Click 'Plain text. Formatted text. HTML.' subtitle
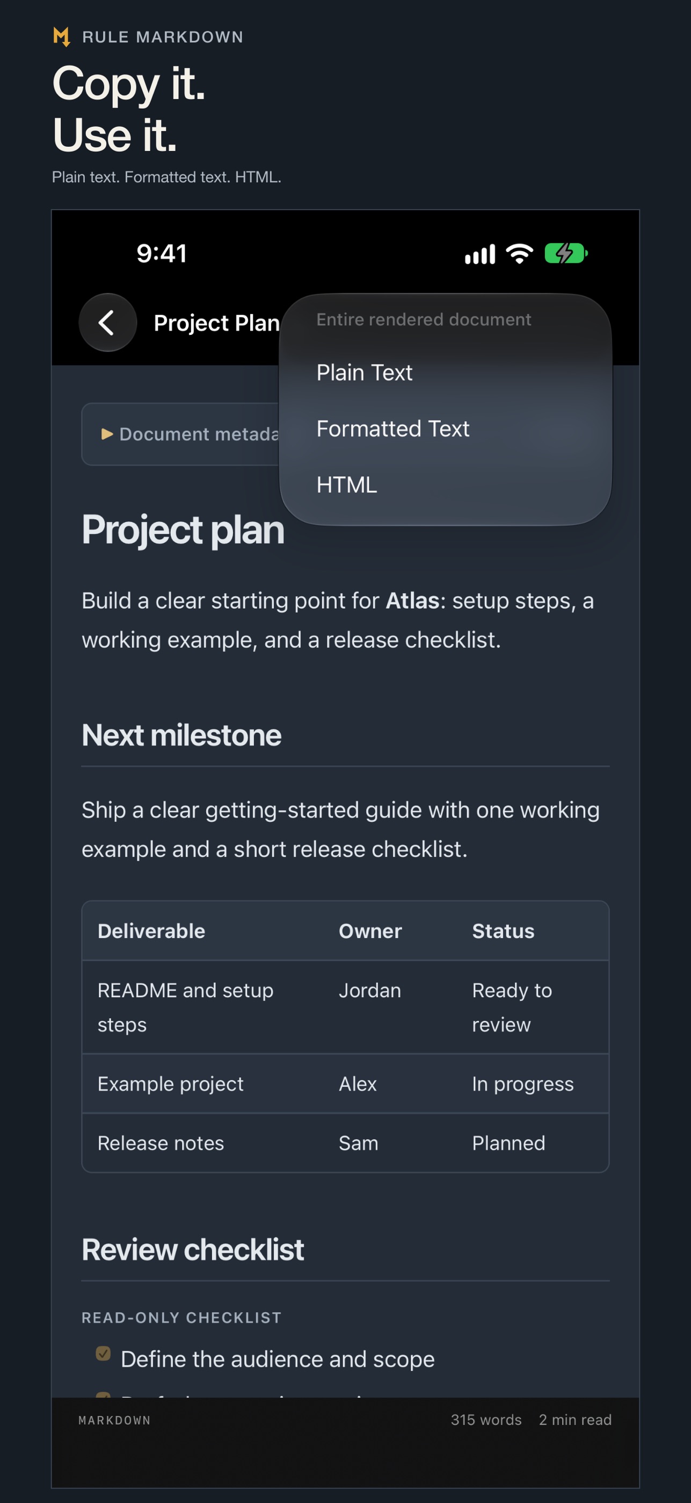The width and height of the screenshot is (691, 1503). [166, 177]
